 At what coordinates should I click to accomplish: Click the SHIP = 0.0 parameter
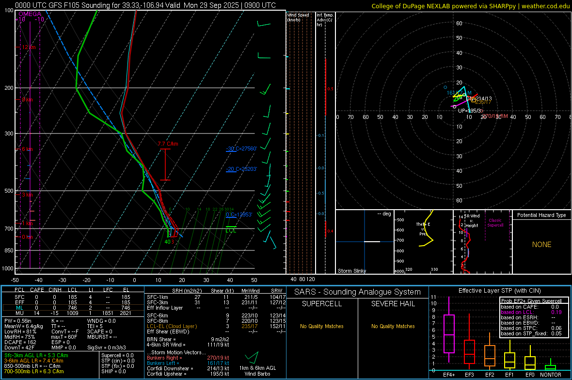pyautogui.click(x=112, y=371)
